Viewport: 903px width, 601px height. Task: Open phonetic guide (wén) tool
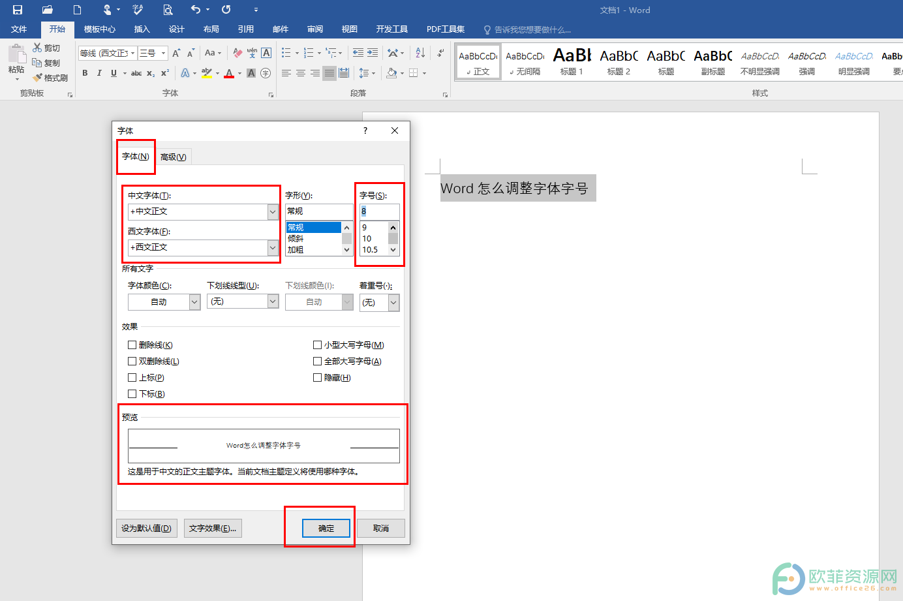pyautogui.click(x=252, y=53)
